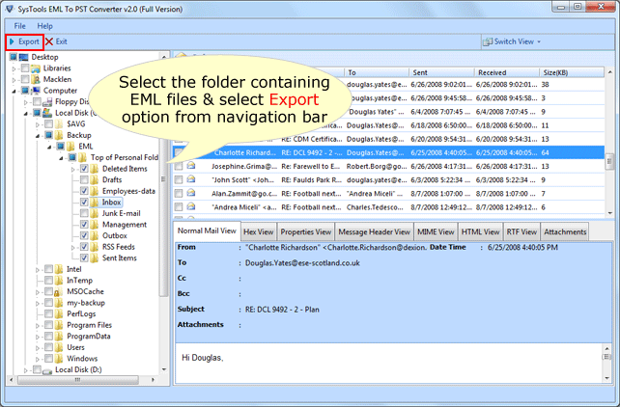This screenshot has width=620, height=407.
Task: Expand the Local Disk (D:) node
Action: coord(26,370)
